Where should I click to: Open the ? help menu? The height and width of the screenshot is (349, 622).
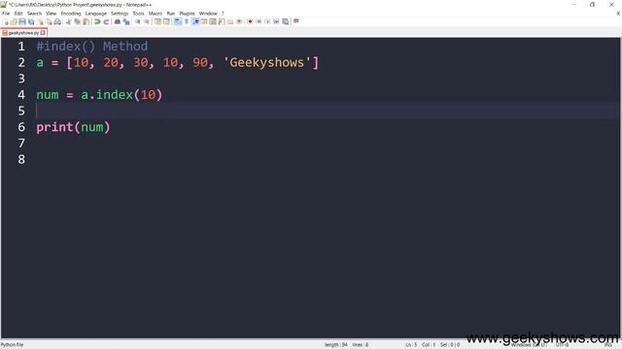tap(223, 14)
